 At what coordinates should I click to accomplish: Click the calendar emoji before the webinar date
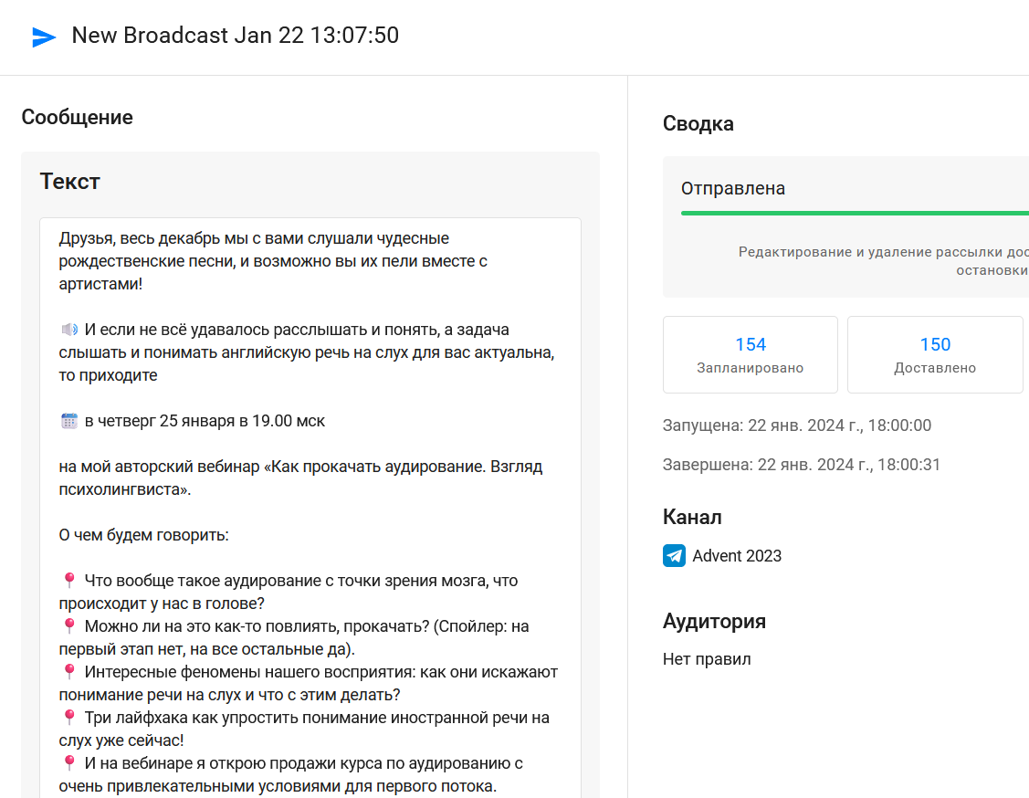69,421
